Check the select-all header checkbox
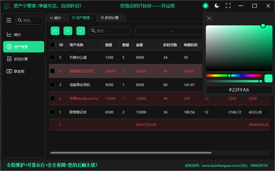This screenshot has width=275, height=171. pyautogui.click(x=52, y=45)
